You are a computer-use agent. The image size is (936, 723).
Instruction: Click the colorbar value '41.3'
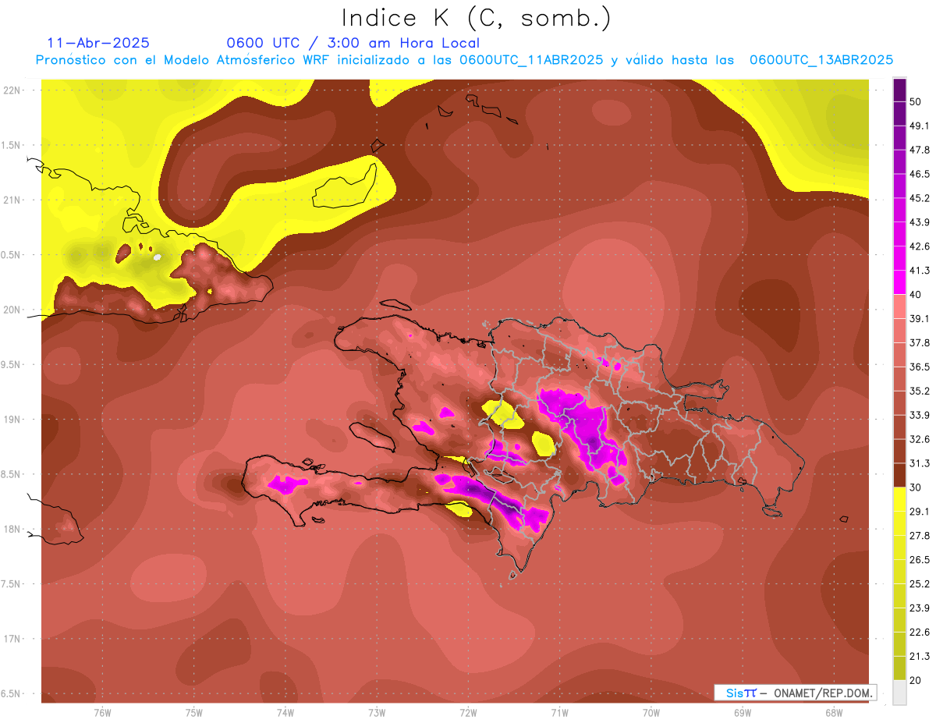920,271
